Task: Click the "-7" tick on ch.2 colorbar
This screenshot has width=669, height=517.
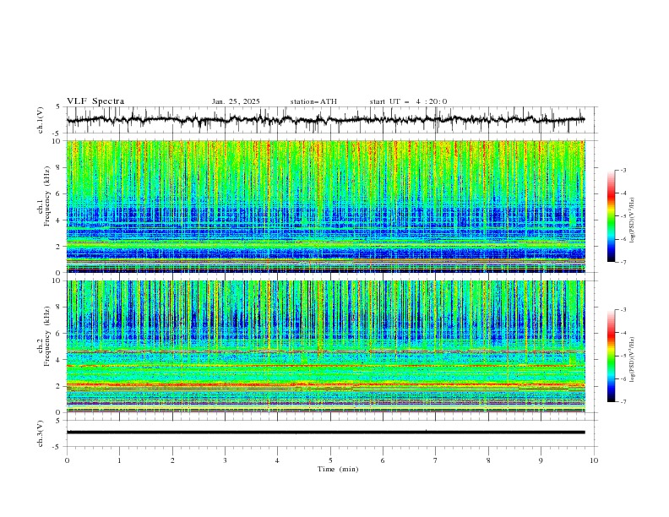Action: (x=623, y=402)
